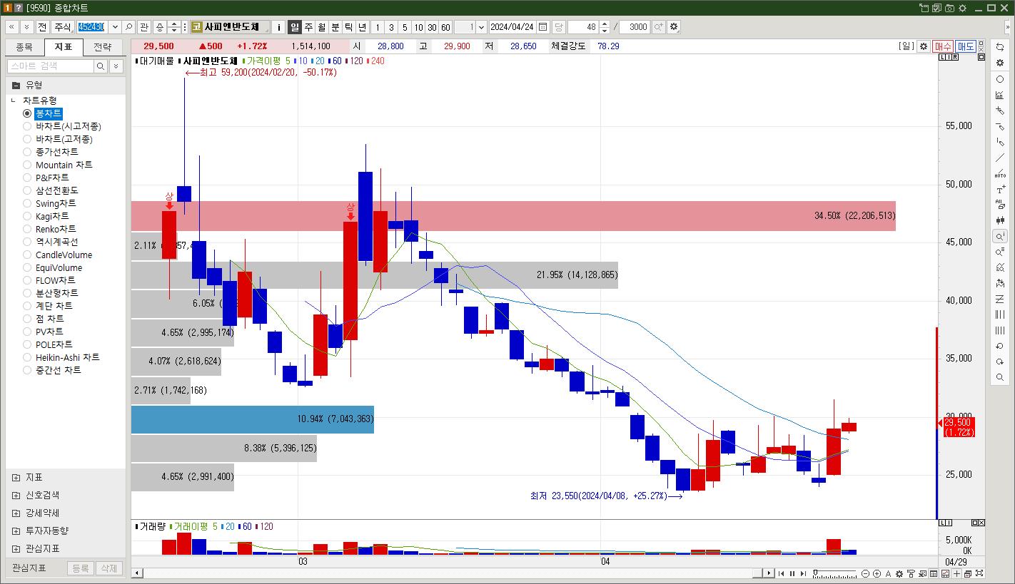The width and height of the screenshot is (1015, 584).
Task: Click the screenshot camera icon in title bar
Action: (949, 8)
